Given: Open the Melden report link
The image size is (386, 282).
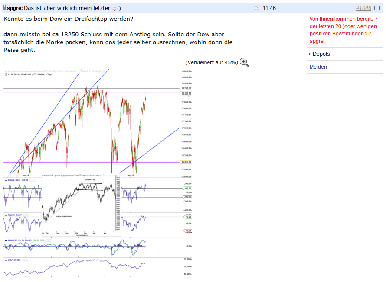Looking at the screenshot, I should point(318,67).
